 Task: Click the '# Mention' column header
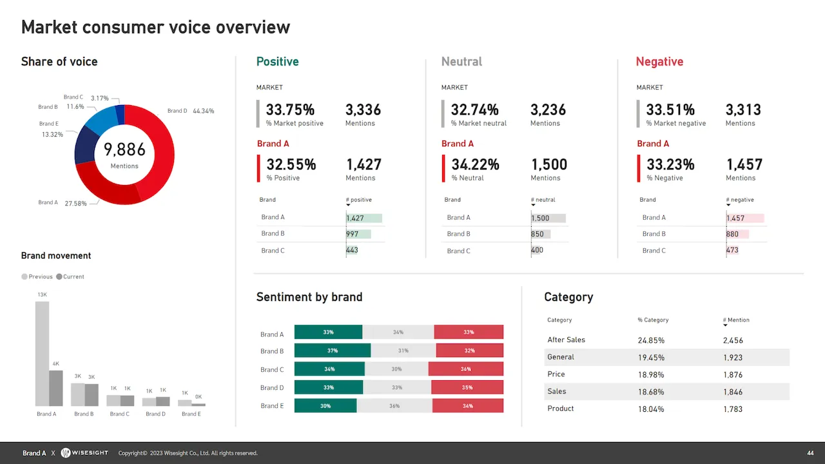(x=736, y=320)
